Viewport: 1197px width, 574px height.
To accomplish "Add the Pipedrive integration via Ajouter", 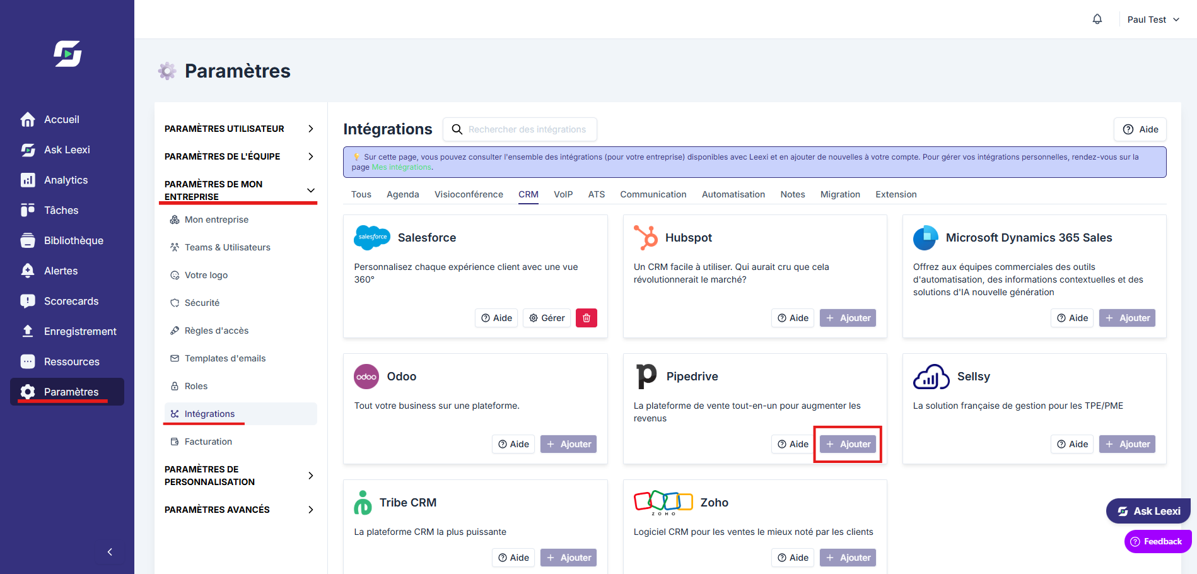I will pyautogui.click(x=848, y=444).
